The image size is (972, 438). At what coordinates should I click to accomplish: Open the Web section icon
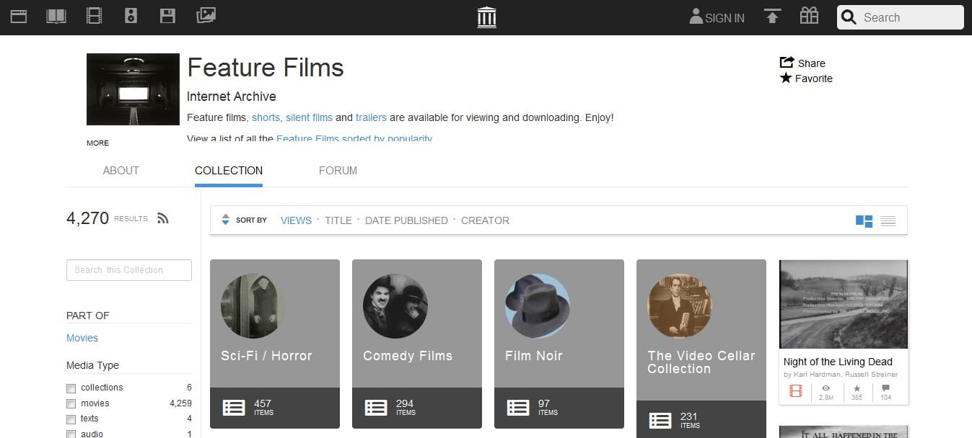pyautogui.click(x=19, y=16)
